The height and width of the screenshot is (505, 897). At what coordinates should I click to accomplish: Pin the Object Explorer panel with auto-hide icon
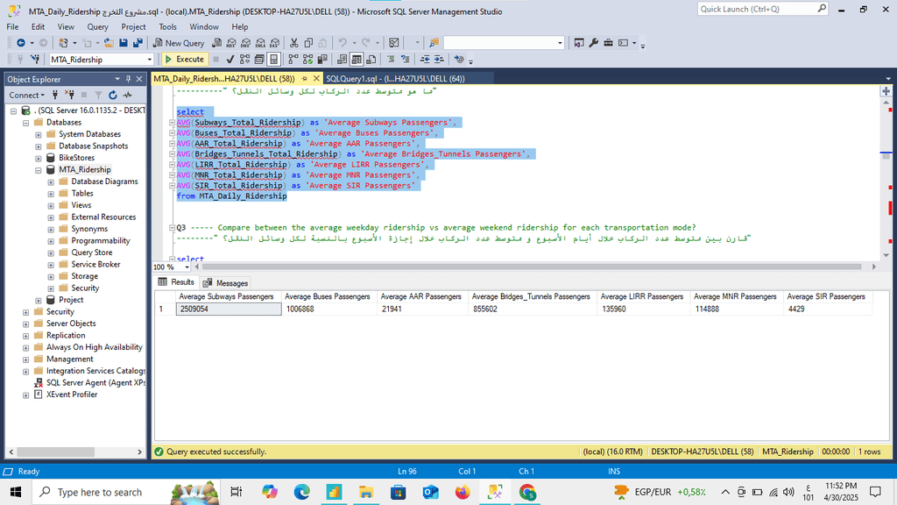pyautogui.click(x=128, y=79)
